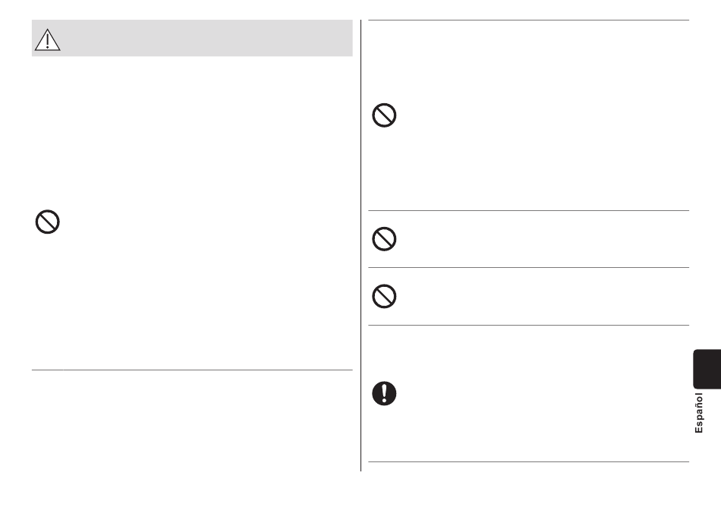Click the bottom rule of the right column
Image resolution: width=721 pixels, height=507 pixels.
pos(528,461)
